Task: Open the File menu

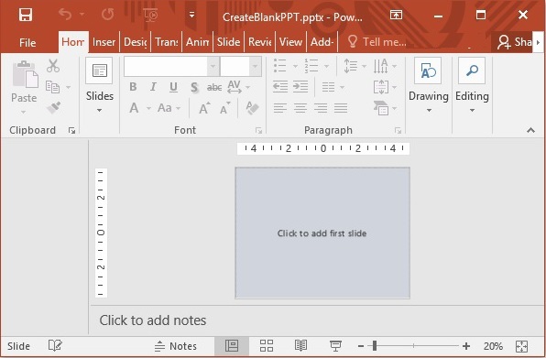Action: pyautogui.click(x=27, y=42)
